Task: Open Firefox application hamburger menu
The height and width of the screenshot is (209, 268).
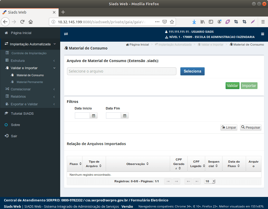Action: tap(263, 22)
